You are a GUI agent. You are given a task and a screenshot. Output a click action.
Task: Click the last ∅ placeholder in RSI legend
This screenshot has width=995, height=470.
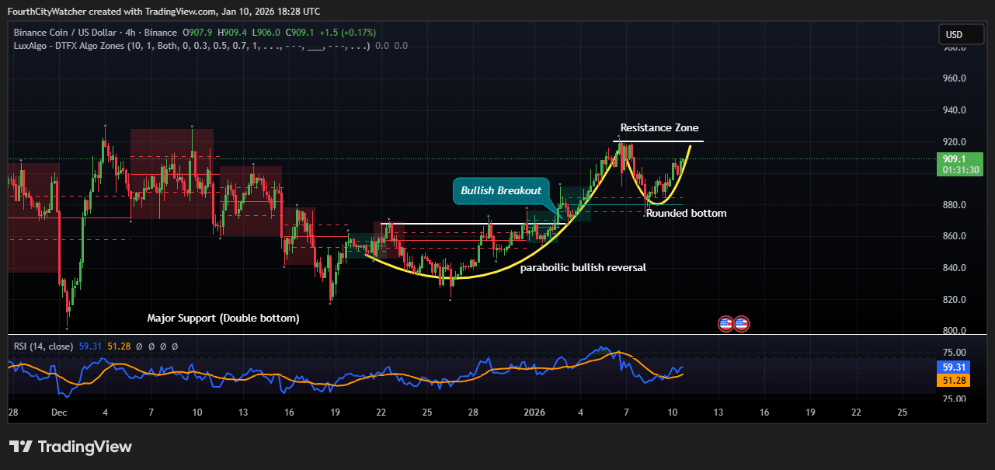(x=175, y=346)
